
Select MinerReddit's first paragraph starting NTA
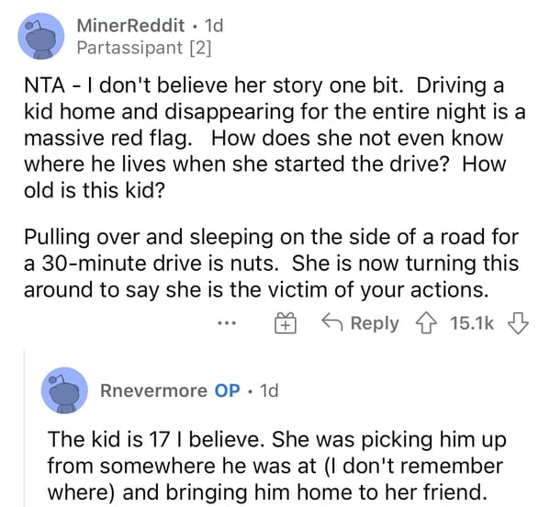point(275,138)
